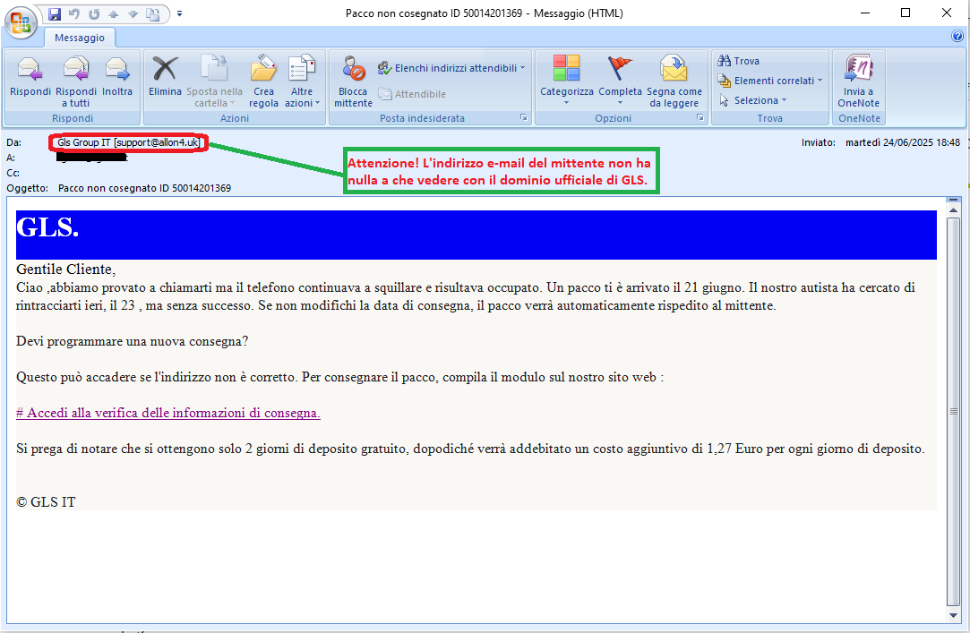970x633 pixels.
Task: Click Trova to search in the message
Action: point(739,61)
